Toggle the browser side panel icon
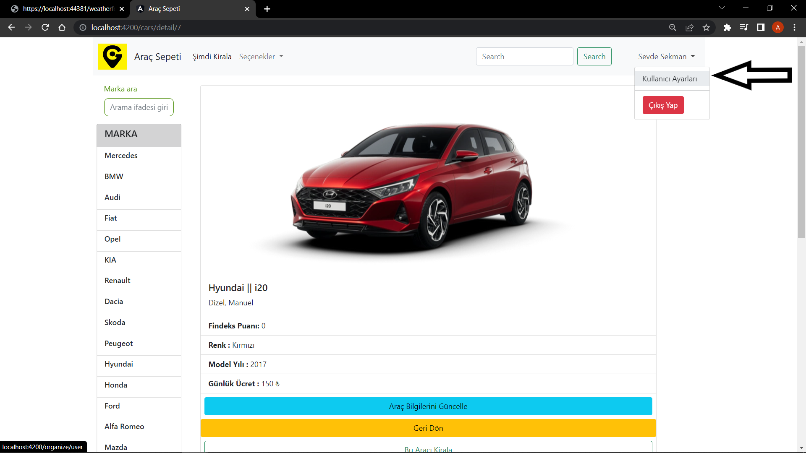Viewport: 806px width, 453px height. (x=761, y=27)
